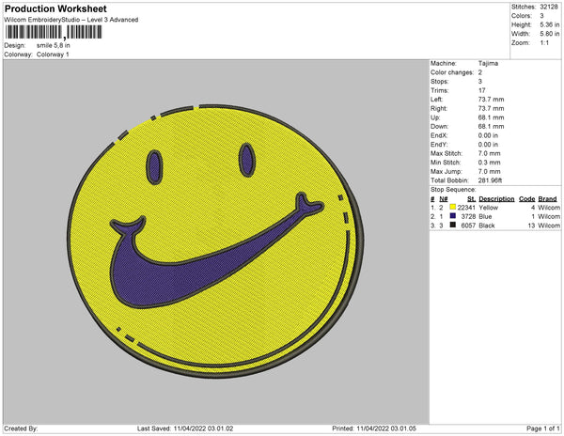Click the Color changes value 2
564x436 pixels.
480,72
